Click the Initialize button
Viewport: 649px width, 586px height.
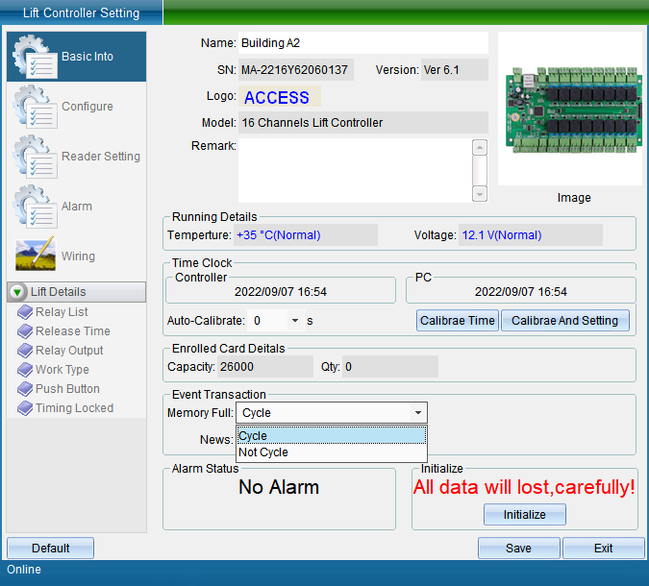coord(524,515)
